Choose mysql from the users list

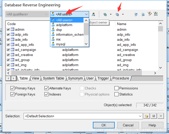67,44
